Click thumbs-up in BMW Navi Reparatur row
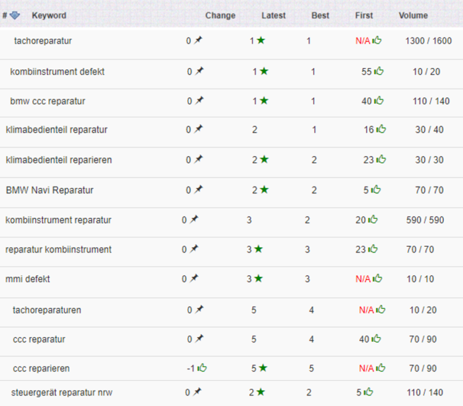The height and width of the screenshot is (406, 463). click(x=376, y=189)
